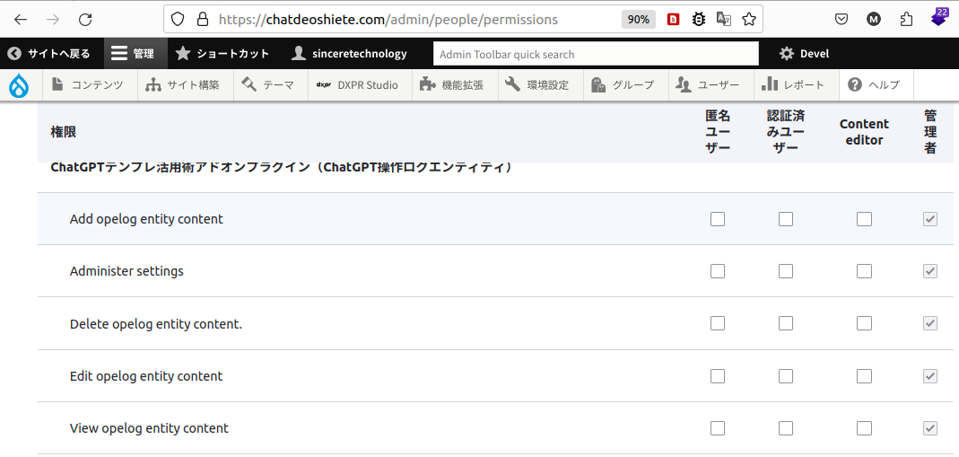Click the red extension icon in address bar
Image resolution: width=959 pixels, height=457 pixels.
(674, 20)
